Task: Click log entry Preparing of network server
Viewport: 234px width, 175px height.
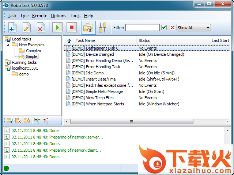Action: (57, 137)
